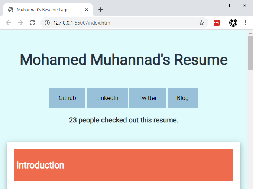Bookmark this page with the star icon
This screenshot has width=253, height=189.
pyautogui.click(x=202, y=23)
